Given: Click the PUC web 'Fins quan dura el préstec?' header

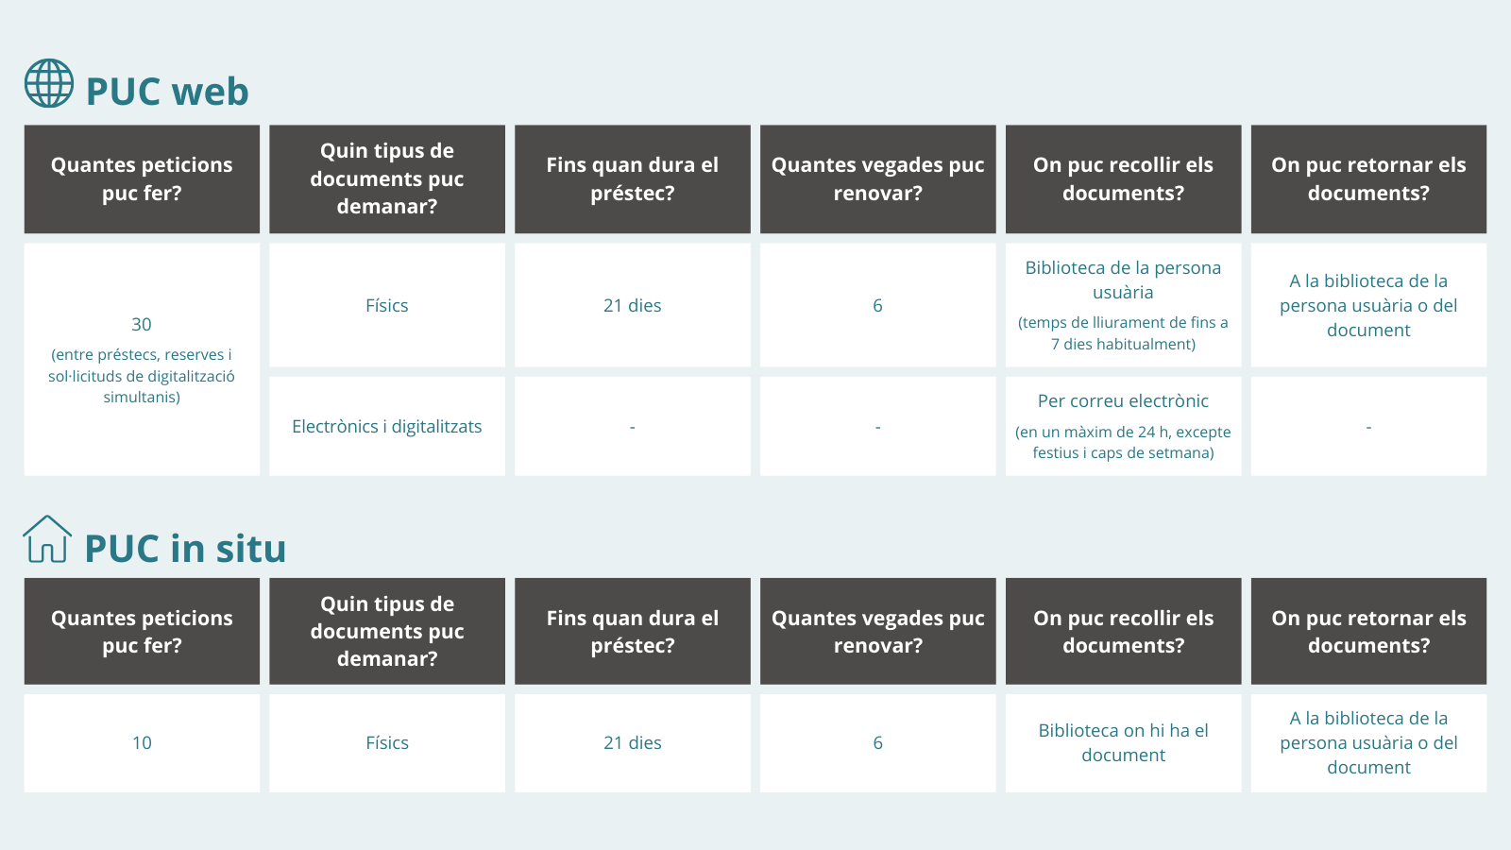Looking at the screenshot, I should tap(633, 179).
